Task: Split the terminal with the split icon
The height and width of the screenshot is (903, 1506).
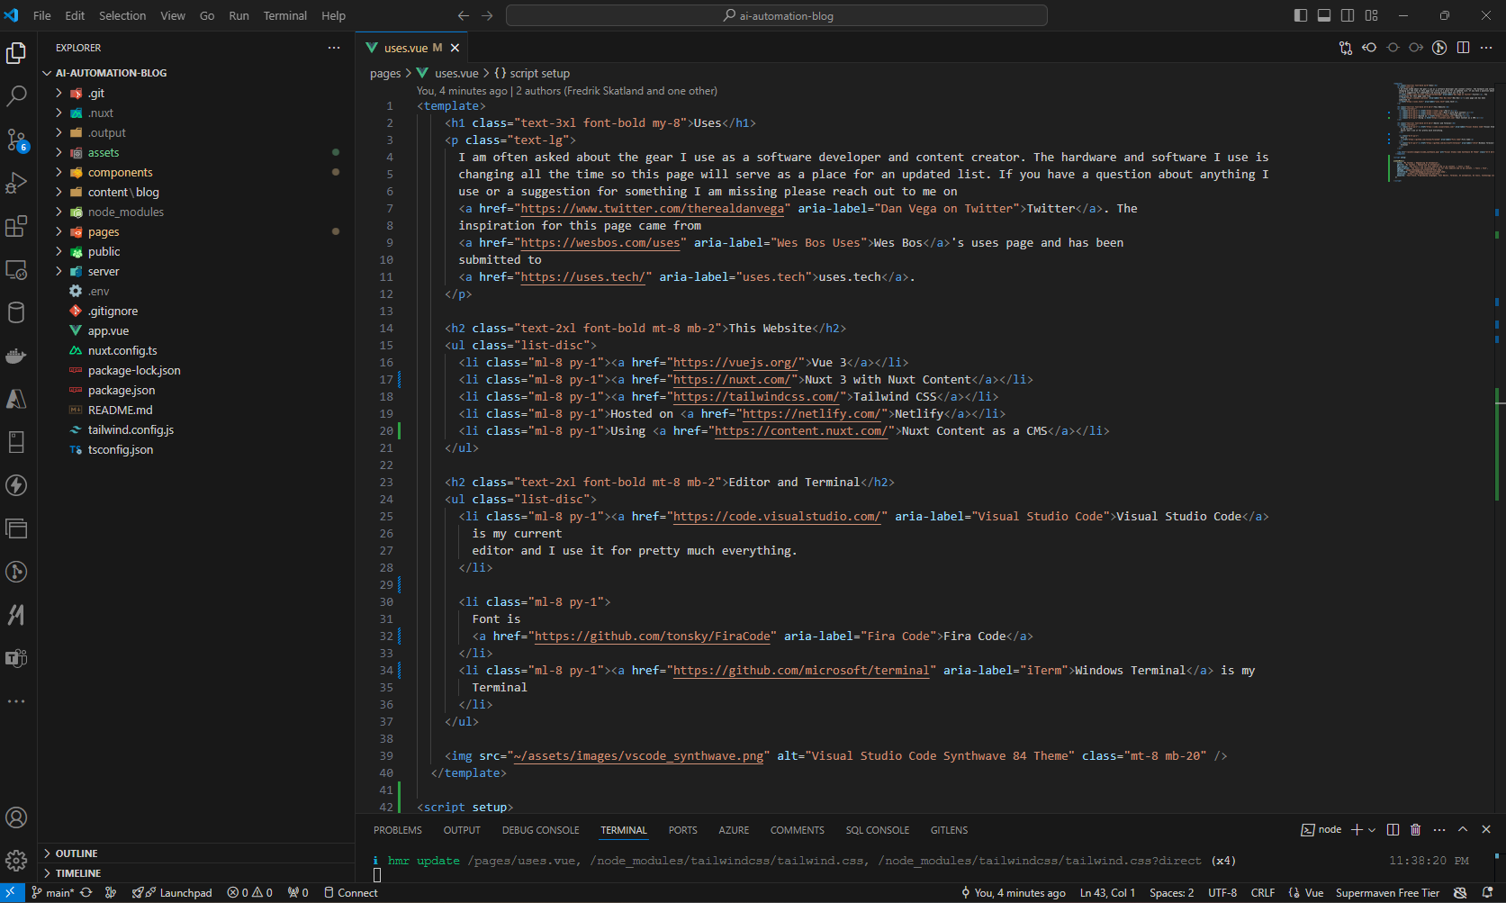Action: [1393, 829]
